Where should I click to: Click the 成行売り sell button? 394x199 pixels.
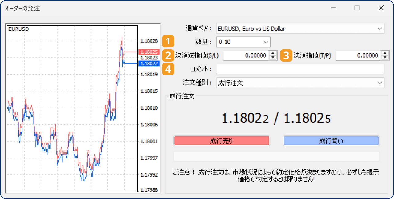tap(222, 141)
